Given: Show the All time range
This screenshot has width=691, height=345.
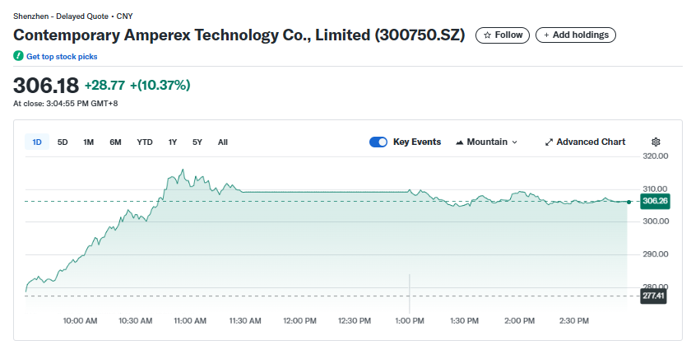Looking at the screenshot, I should pyautogui.click(x=223, y=142).
